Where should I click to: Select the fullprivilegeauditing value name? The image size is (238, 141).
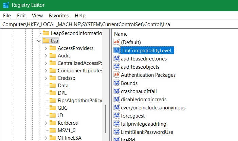coord(143,124)
